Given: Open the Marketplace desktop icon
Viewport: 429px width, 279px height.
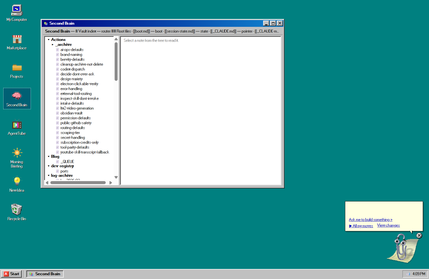Looking at the screenshot, I should (17, 41).
